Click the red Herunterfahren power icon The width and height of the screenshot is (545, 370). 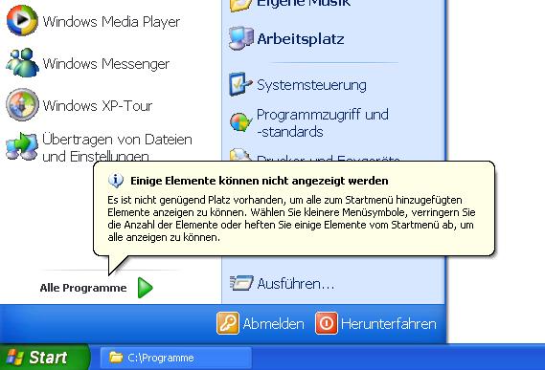tap(326, 323)
